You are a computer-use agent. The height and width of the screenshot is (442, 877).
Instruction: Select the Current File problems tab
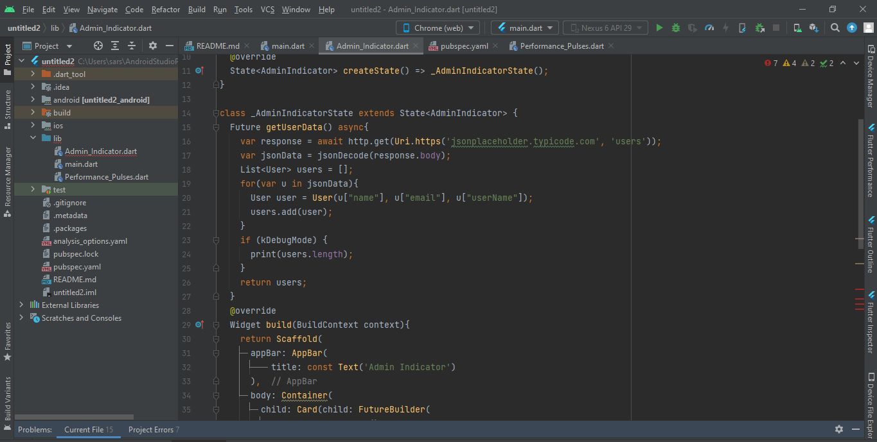[x=89, y=429]
